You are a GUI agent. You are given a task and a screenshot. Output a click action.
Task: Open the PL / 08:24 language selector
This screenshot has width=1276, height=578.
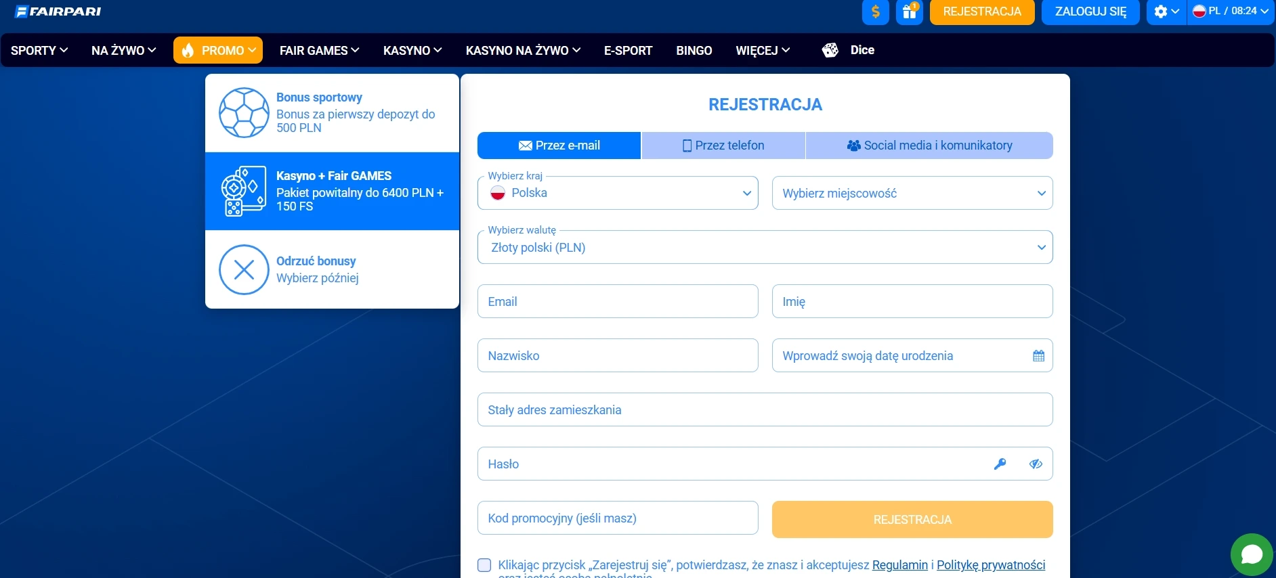[x=1231, y=12]
